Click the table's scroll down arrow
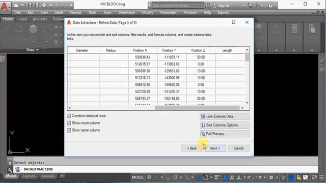This screenshot has height=183, width=326. (x=247, y=103)
